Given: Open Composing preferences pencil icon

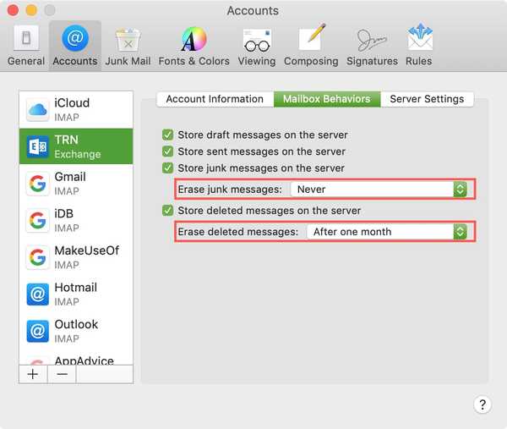Looking at the screenshot, I should tap(312, 37).
